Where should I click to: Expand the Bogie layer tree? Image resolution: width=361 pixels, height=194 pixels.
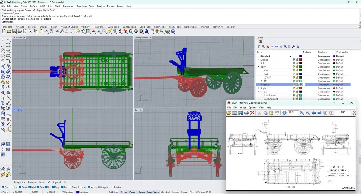click(x=258, y=88)
